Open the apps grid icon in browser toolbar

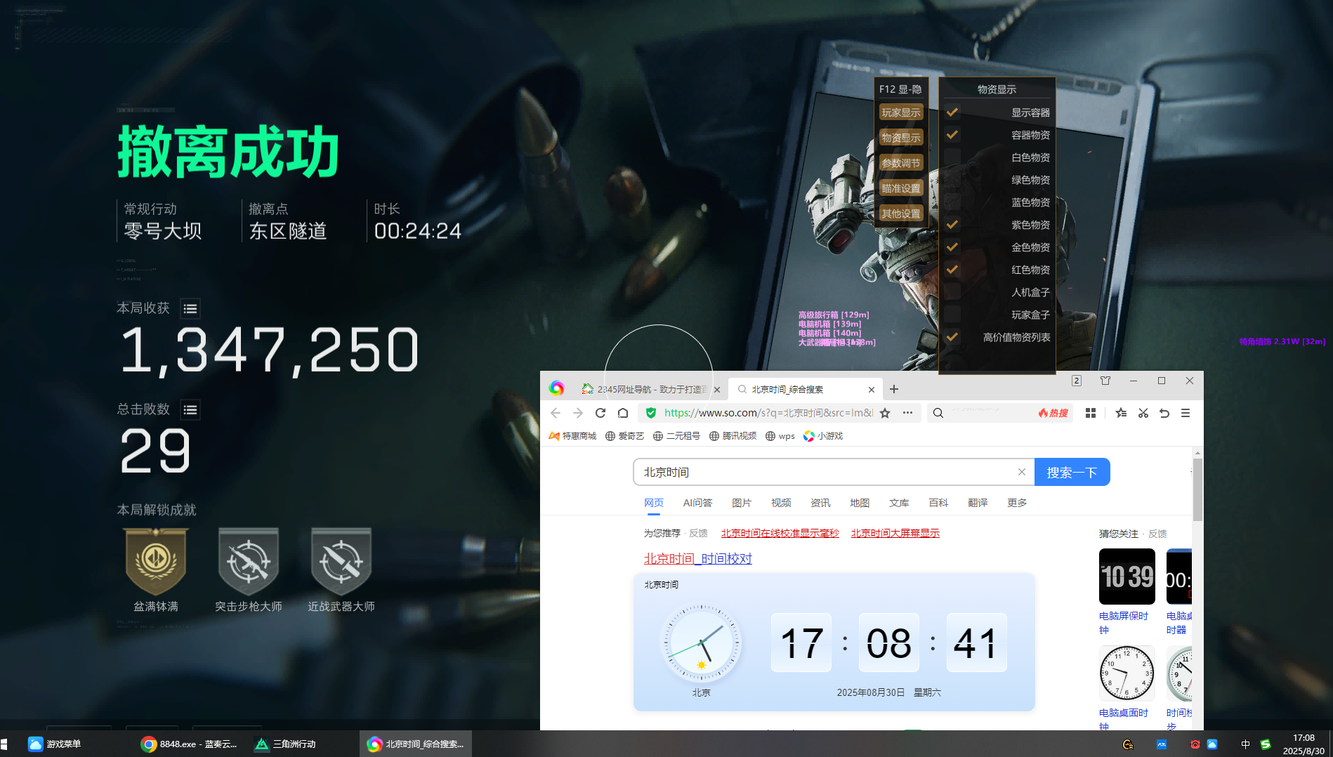pos(1091,413)
